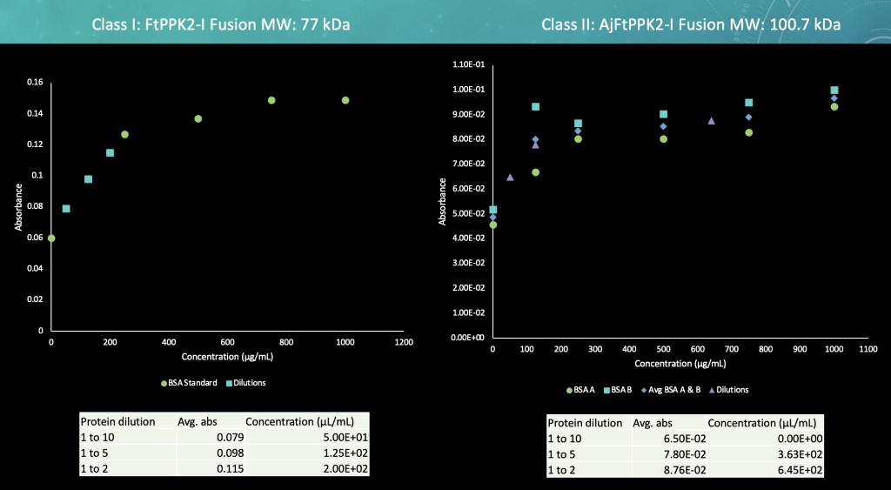Select the 'BSA Standard' legend label
Viewport: 891px width, 490px height.
[x=192, y=383]
